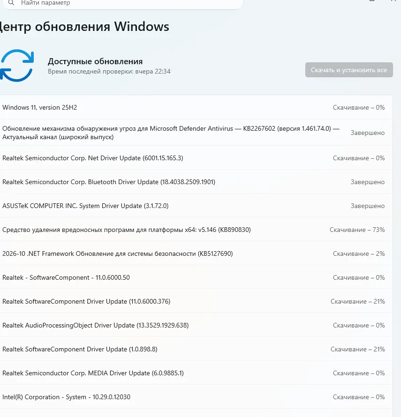Image resolution: width=401 pixels, height=417 pixels.
Task: Click "Realtek - SoftwareComponent - 11.0.6000.50" entry
Action: 196,278
